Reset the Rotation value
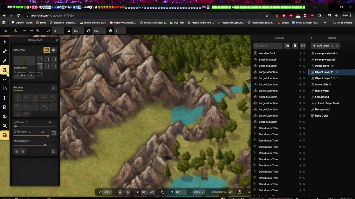 (30, 132)
